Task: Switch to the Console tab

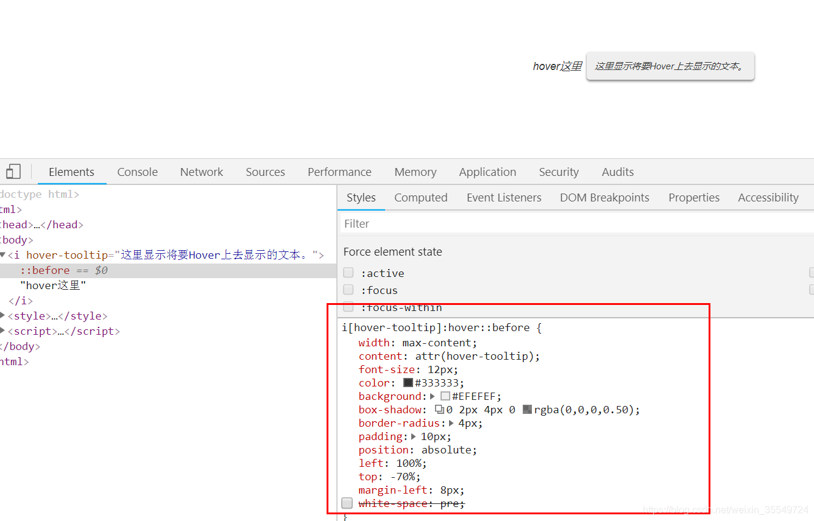Action: coord(137,172)
